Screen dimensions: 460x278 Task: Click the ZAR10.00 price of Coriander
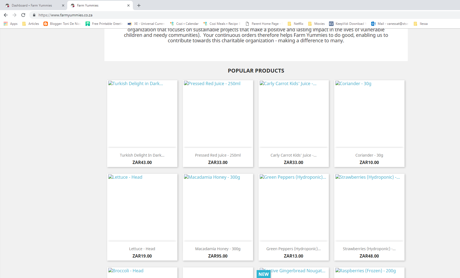pyautogui.click(x=369, y=162)
